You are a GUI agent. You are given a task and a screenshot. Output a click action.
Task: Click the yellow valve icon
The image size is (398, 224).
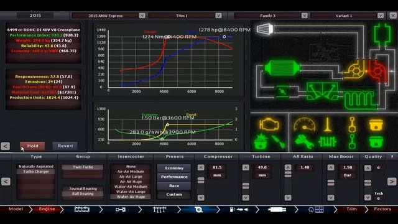coord(328,124)
